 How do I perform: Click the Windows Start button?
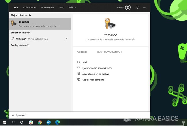coord(4,122)
